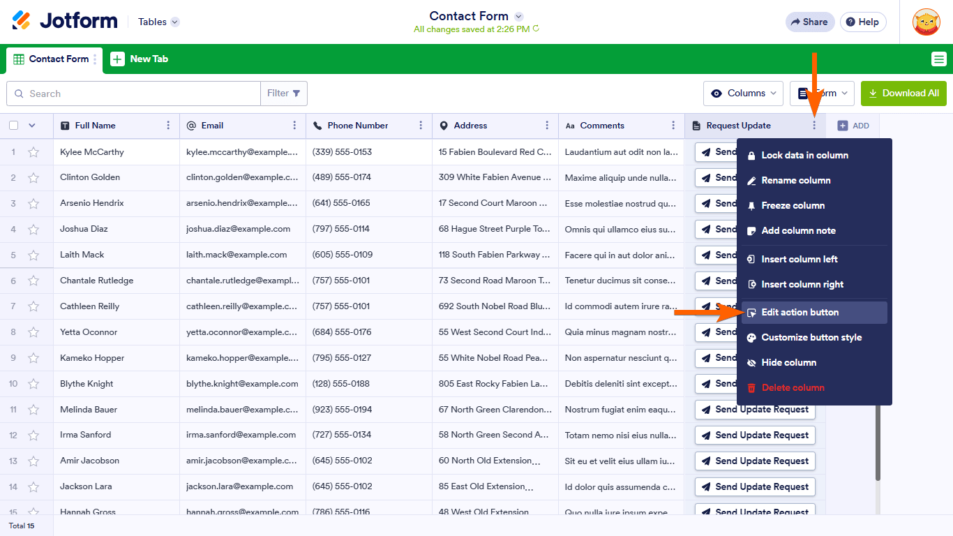The height and width of the screenshot is (536, 953).
Task: Star the Arsenio Hendrix row
Action: pyautogui.click(x=33, y=204)
